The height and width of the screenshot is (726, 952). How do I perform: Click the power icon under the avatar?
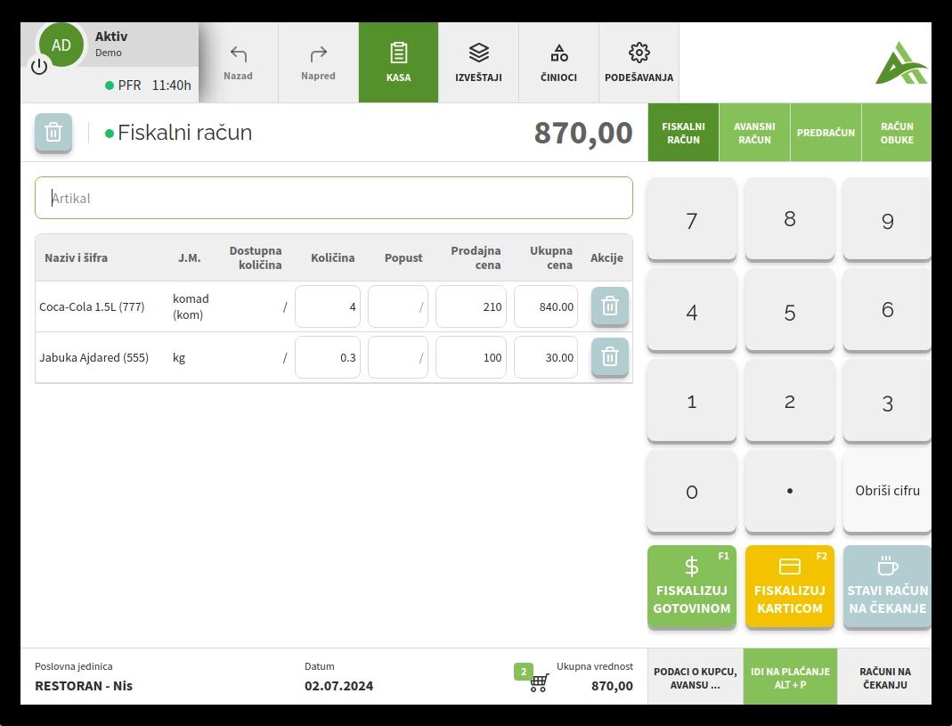click(39, 67)
